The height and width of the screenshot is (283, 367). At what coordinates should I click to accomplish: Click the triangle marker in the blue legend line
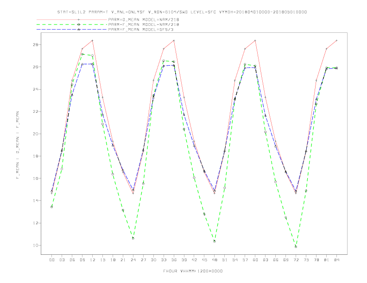(79, 30)
